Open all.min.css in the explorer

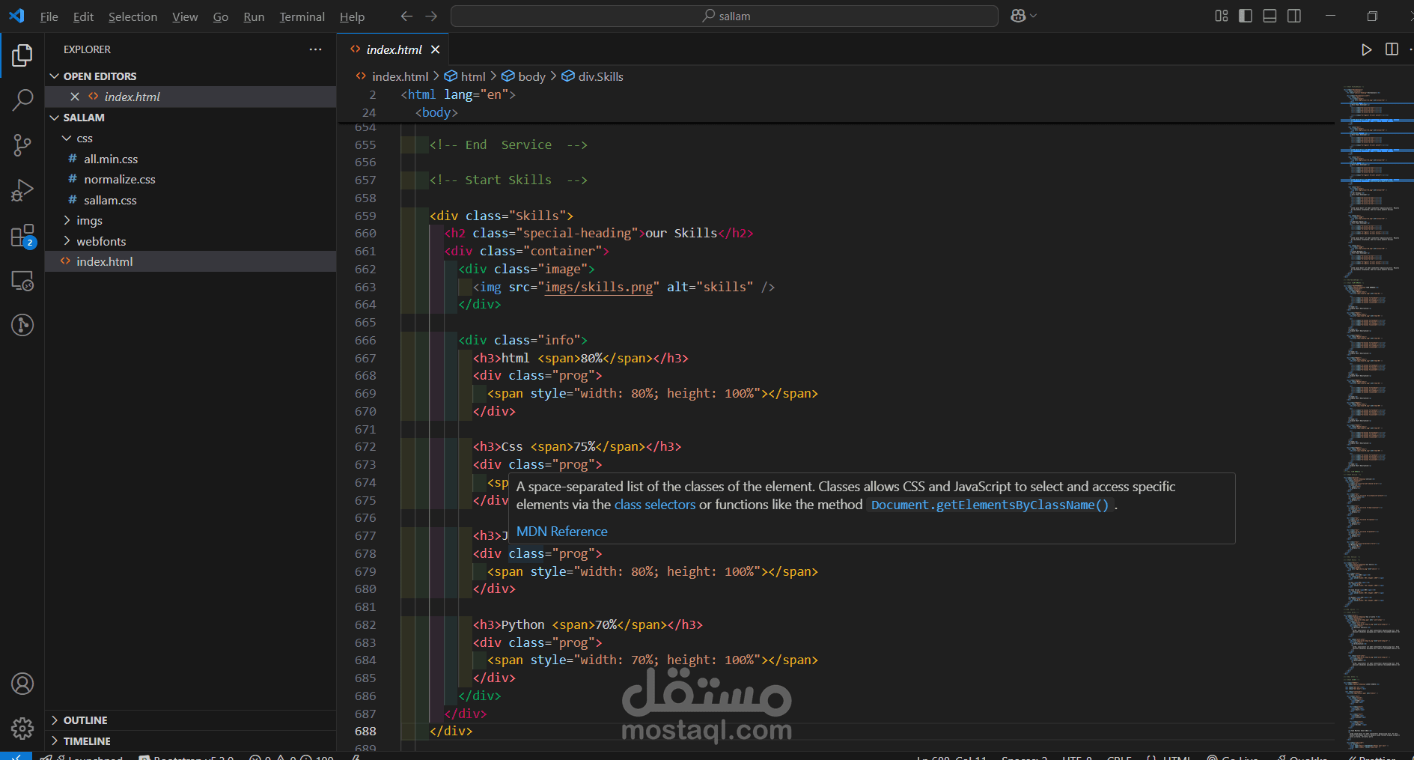[x=111, y=159]
